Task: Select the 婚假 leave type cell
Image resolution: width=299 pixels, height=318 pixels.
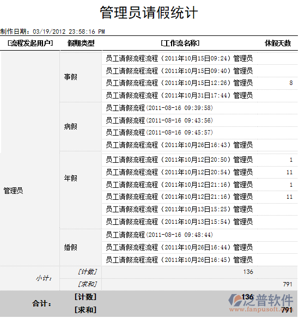Action: (x=71, y=247)
